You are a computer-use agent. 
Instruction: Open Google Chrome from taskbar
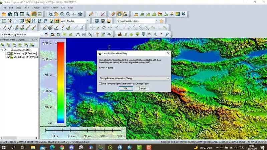coord(62,147)
